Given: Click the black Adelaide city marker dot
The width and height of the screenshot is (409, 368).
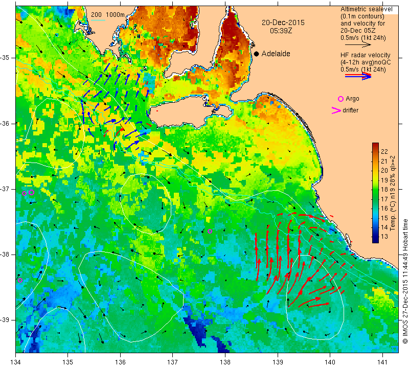Looking at the screenshot, I should point(257,54).
